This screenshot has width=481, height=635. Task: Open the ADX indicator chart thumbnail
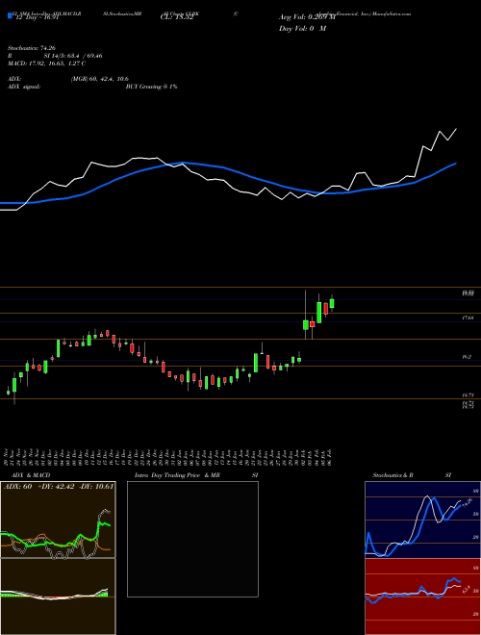[58, 520]
